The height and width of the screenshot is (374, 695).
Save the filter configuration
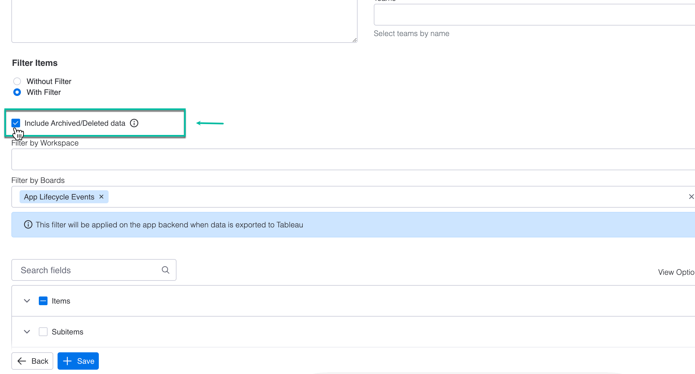pyautogui.click(x=78, y=361)
